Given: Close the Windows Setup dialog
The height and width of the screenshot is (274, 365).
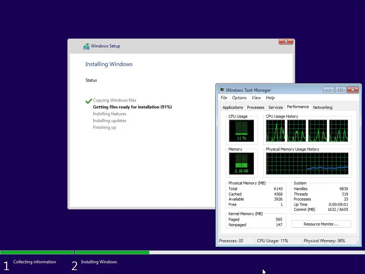Looking at the screenshot, I should [286, 41].
